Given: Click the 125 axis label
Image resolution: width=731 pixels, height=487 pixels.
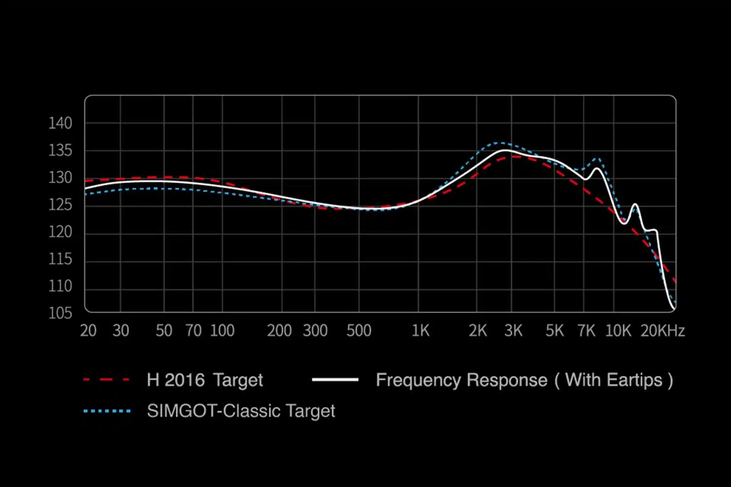Looking at the screenshot, I should (x=60, y=205).
